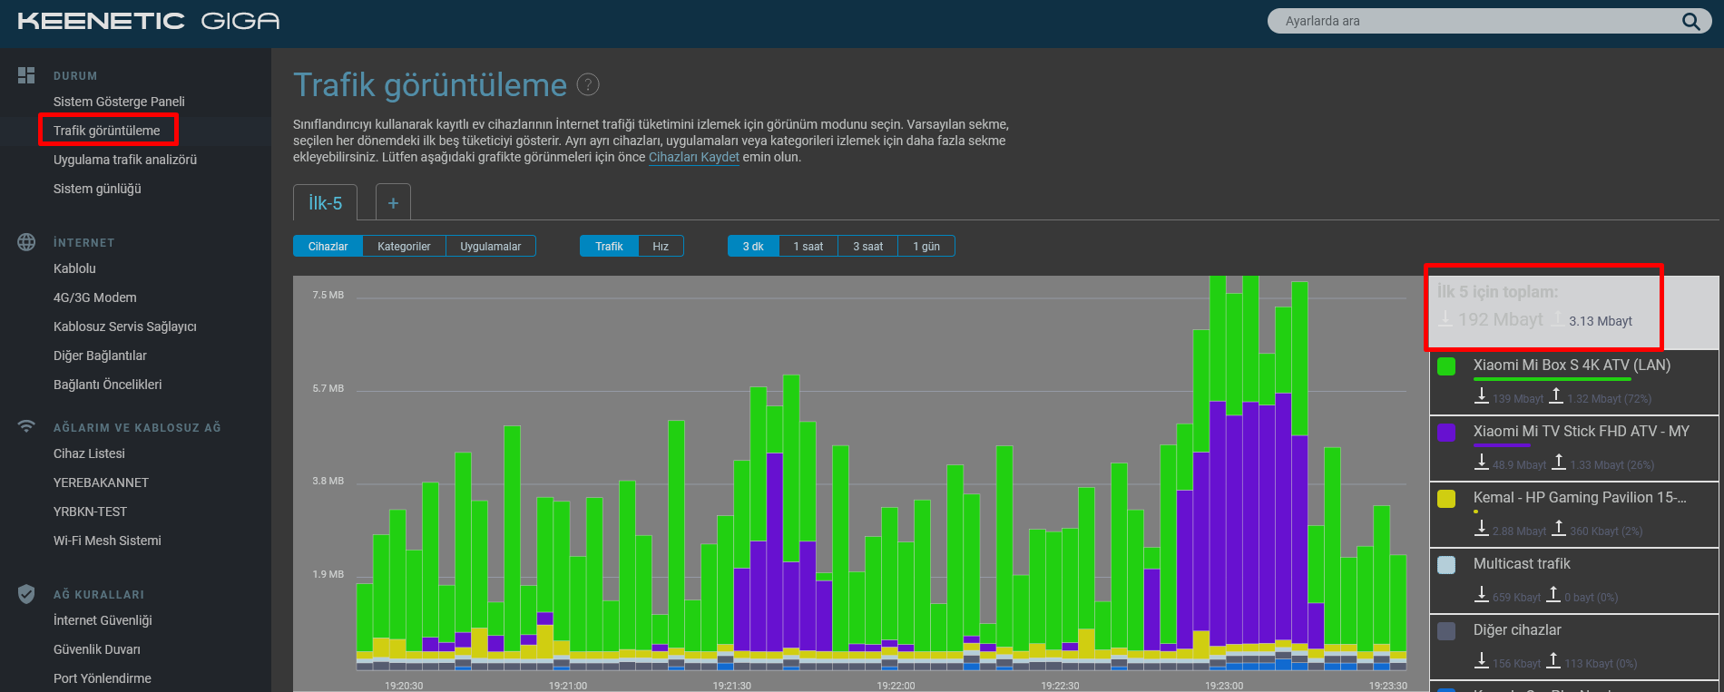
Task: Add a new tab with plus button
Action: point(393,202)
